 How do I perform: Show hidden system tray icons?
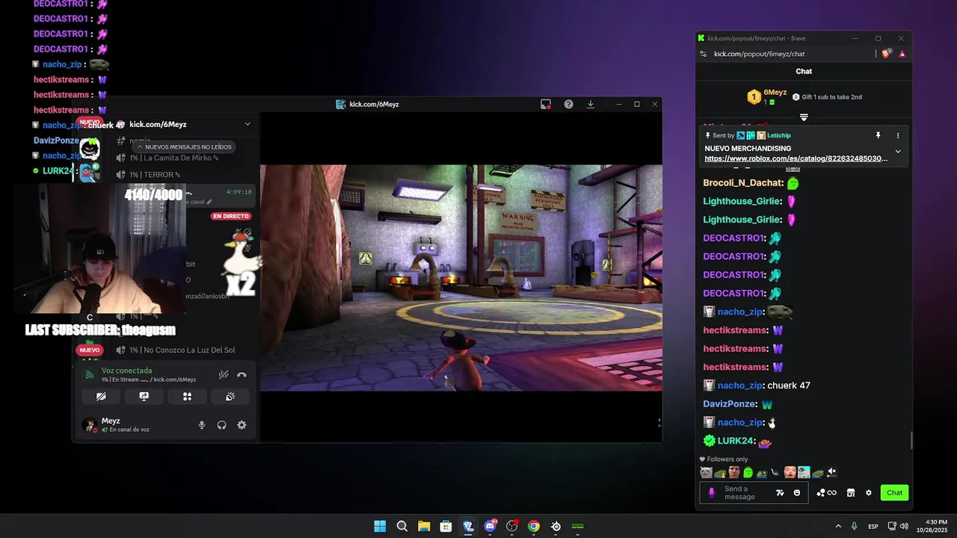click(838, 526)
